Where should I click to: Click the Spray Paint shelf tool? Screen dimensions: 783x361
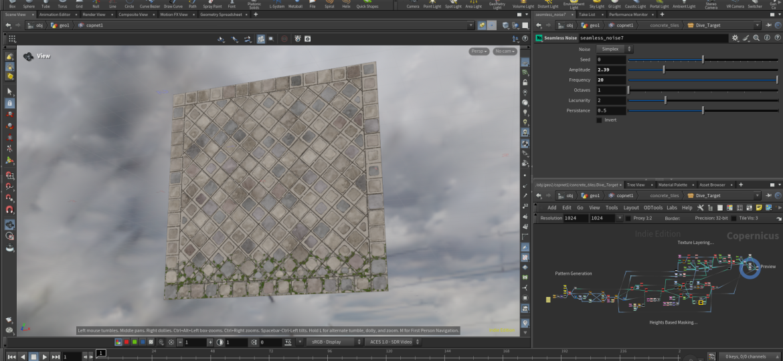pos(212,3)
